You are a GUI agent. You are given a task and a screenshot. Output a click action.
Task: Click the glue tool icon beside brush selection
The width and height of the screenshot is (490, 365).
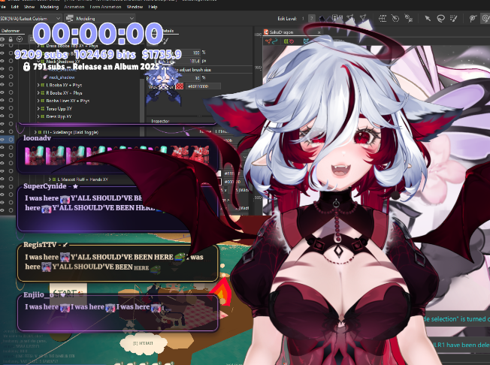click(x=473, y=19)
